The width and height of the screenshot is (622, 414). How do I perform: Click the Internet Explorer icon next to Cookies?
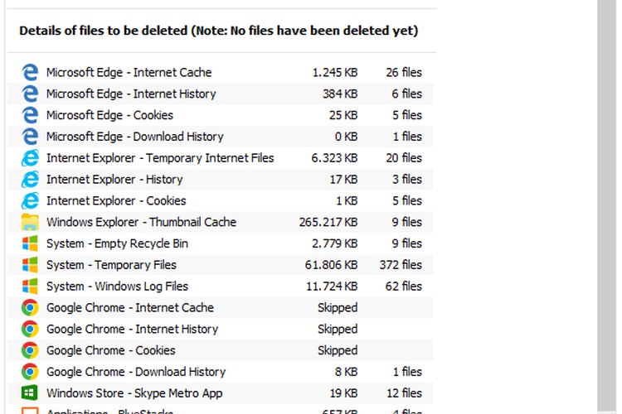(30, 201)
